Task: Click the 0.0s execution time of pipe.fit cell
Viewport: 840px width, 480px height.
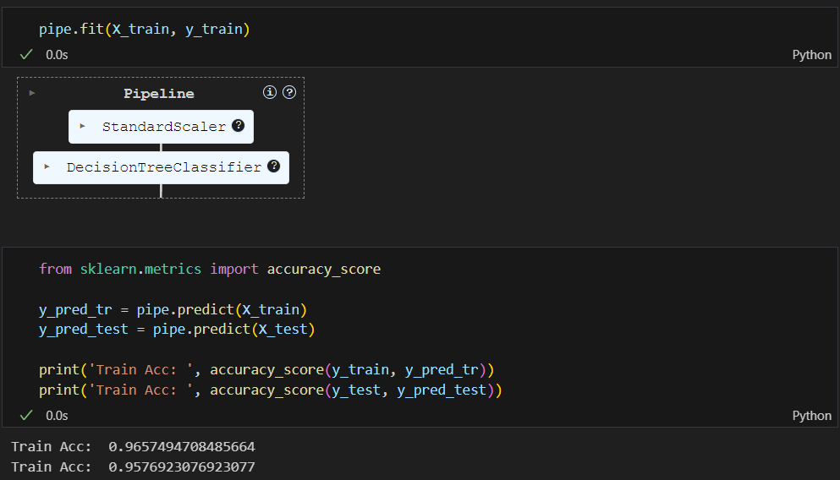Action: point(57,55)
